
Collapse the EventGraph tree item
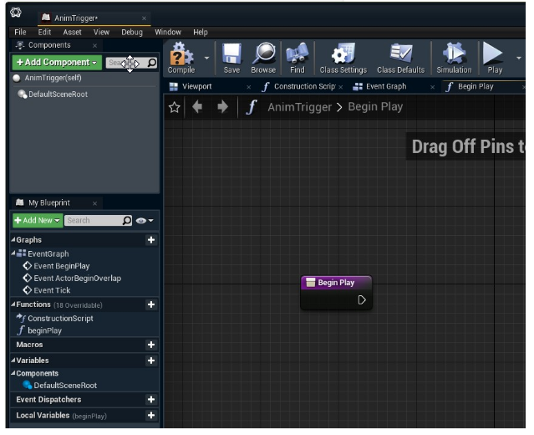tap(14, 253)
